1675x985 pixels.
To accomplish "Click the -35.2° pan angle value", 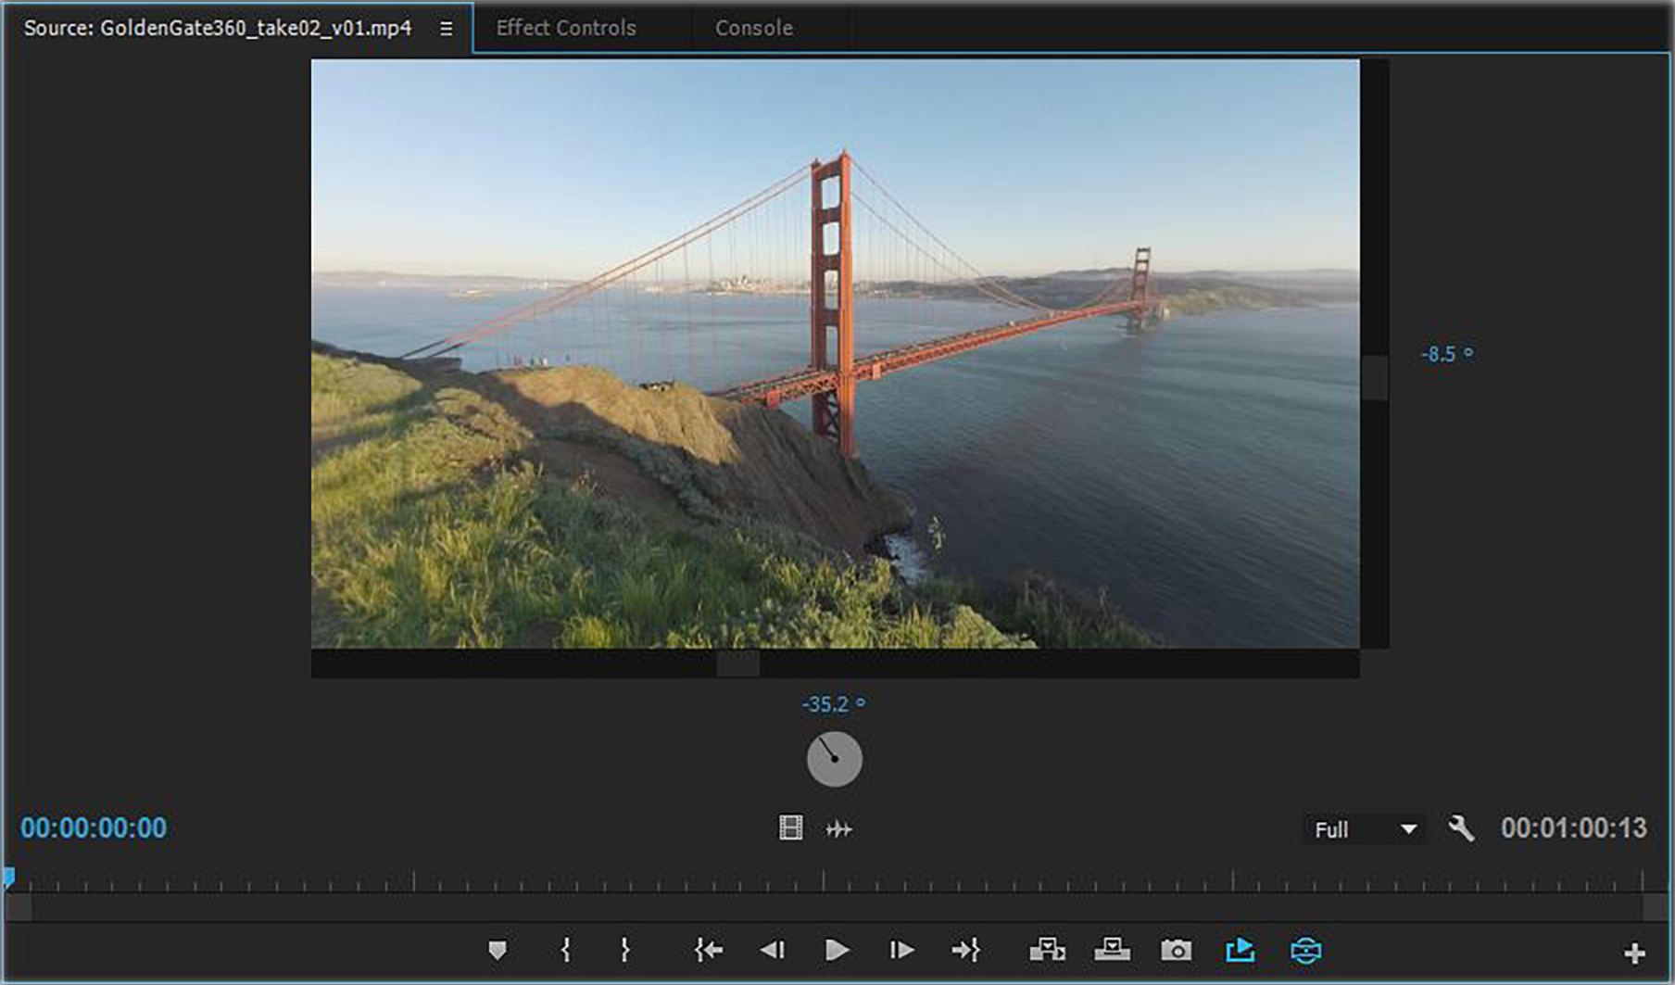I will [834, 704].
